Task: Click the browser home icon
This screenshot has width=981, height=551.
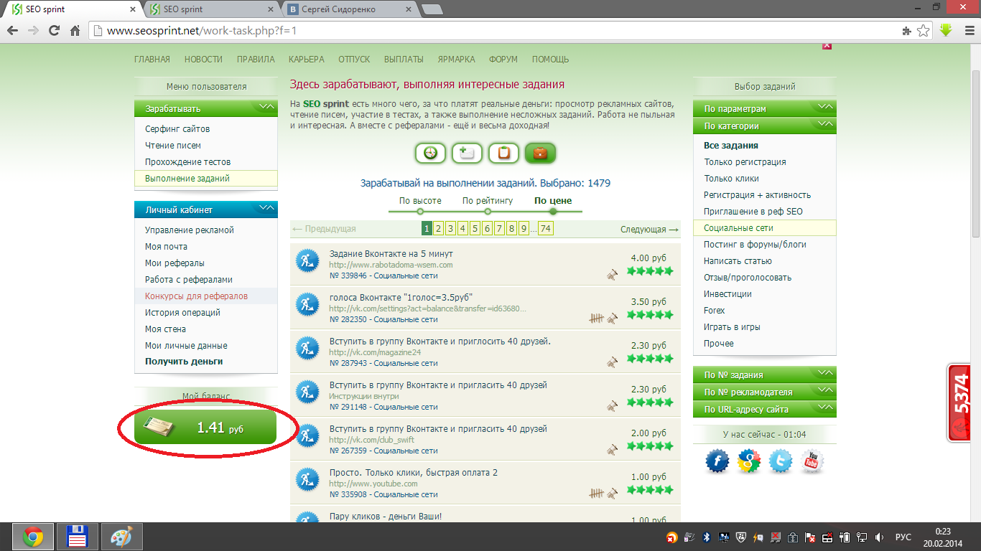Action: click(75, 31)
